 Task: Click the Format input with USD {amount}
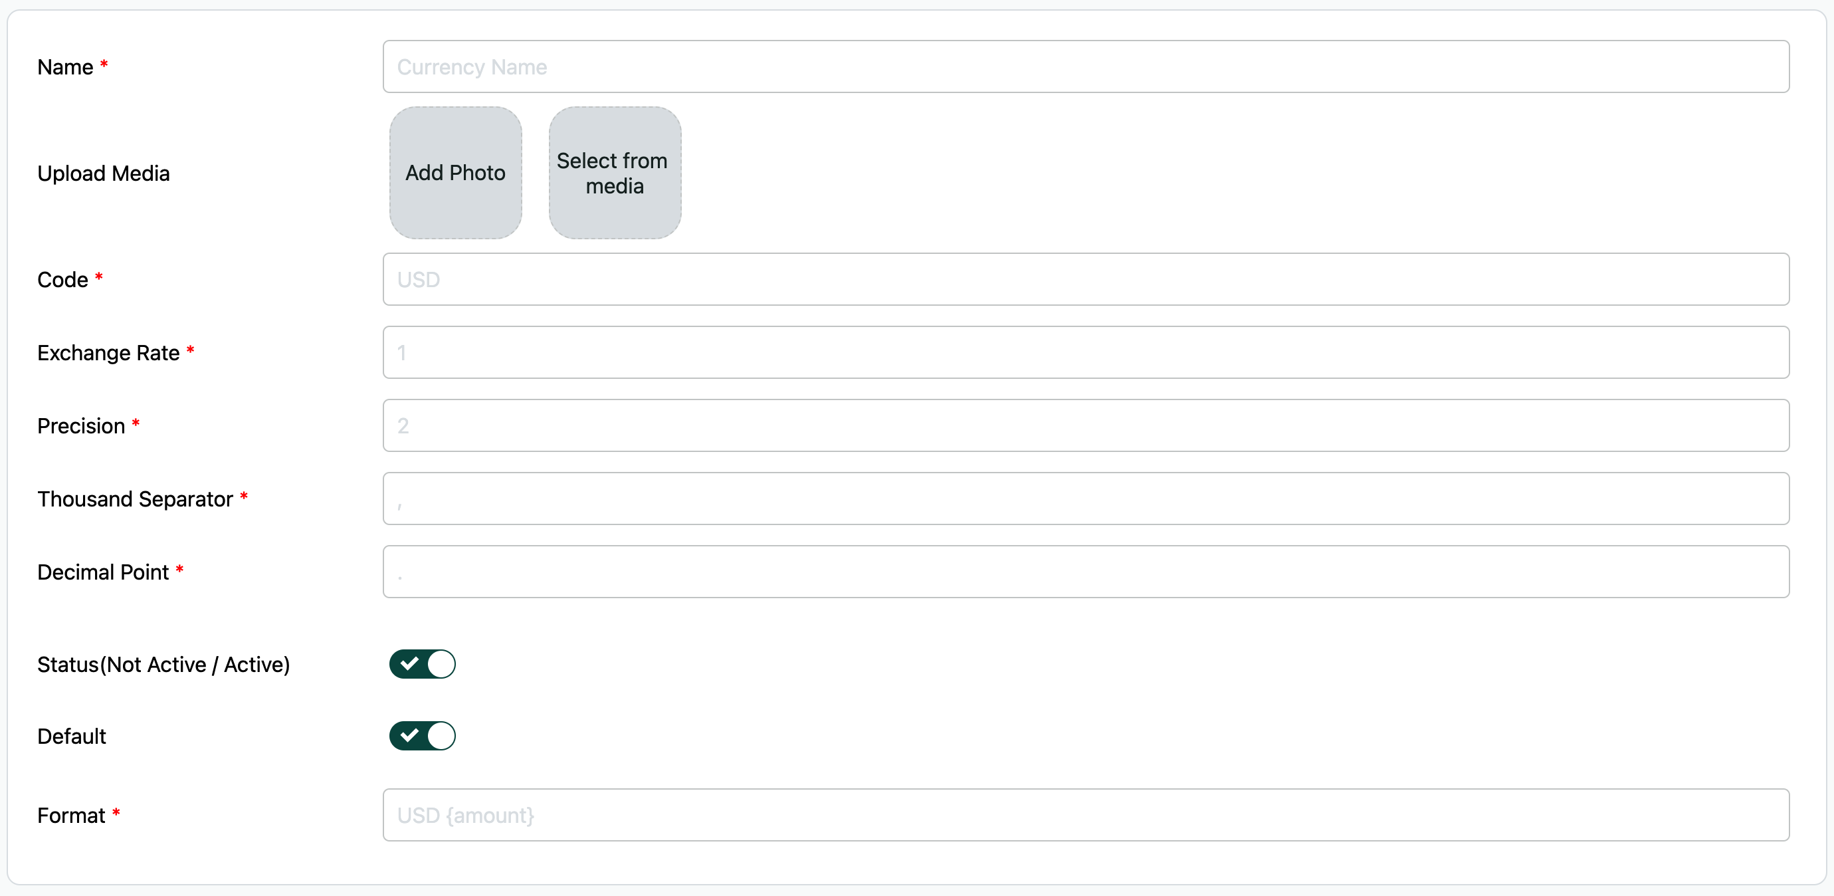[1085, 815]
